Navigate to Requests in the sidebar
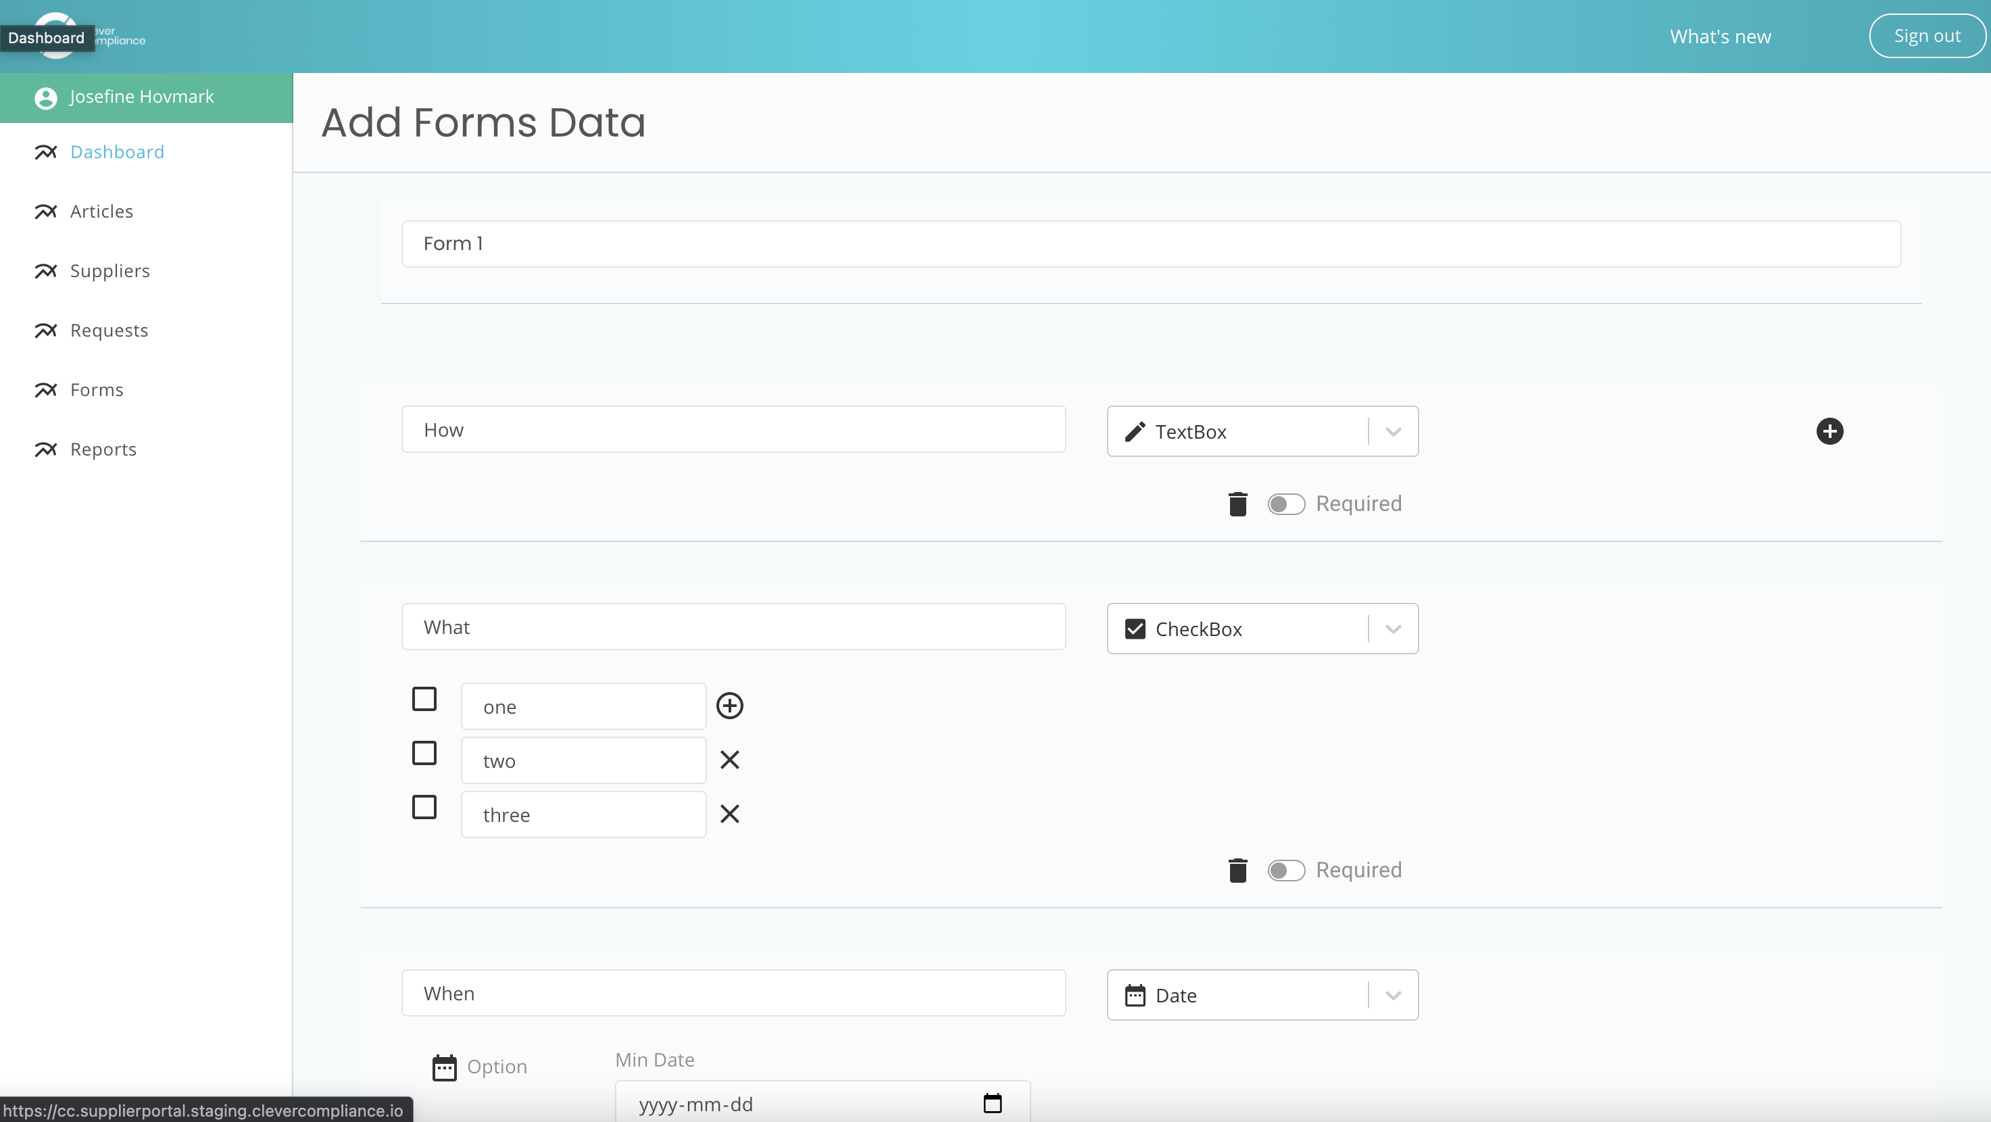The image size is (1991, 1122). 109,331
